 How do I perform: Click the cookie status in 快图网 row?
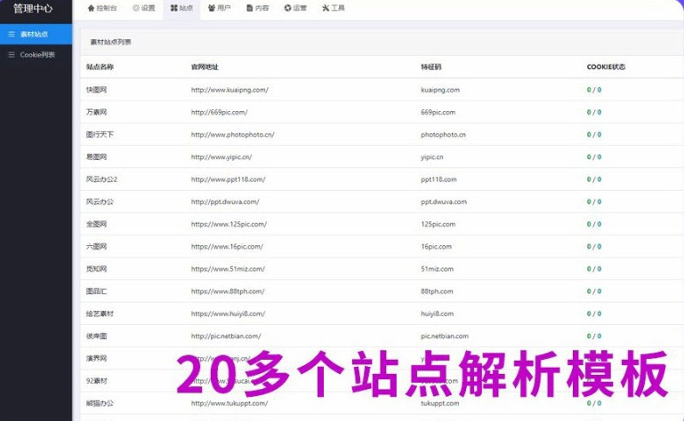click(594, 90)
